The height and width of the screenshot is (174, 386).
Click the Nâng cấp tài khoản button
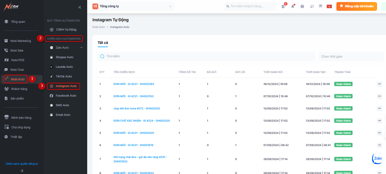coord(356,6)
